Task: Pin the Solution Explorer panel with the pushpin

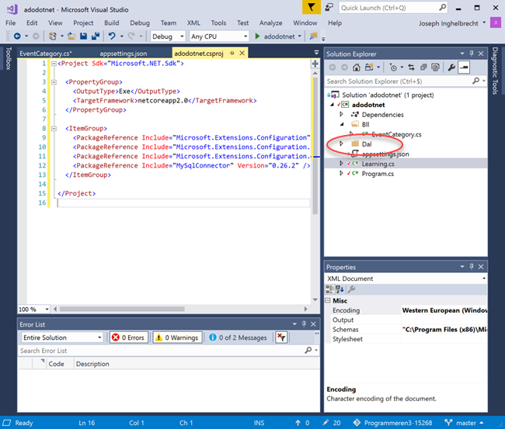Action: click(x=471, y=54)
